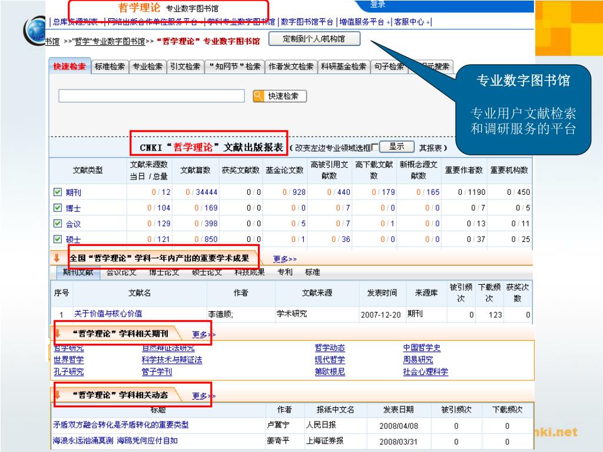Screen dimensions: 603x452
Task: Select the 期刊文献 results tab
Action: tap(78, 272)
